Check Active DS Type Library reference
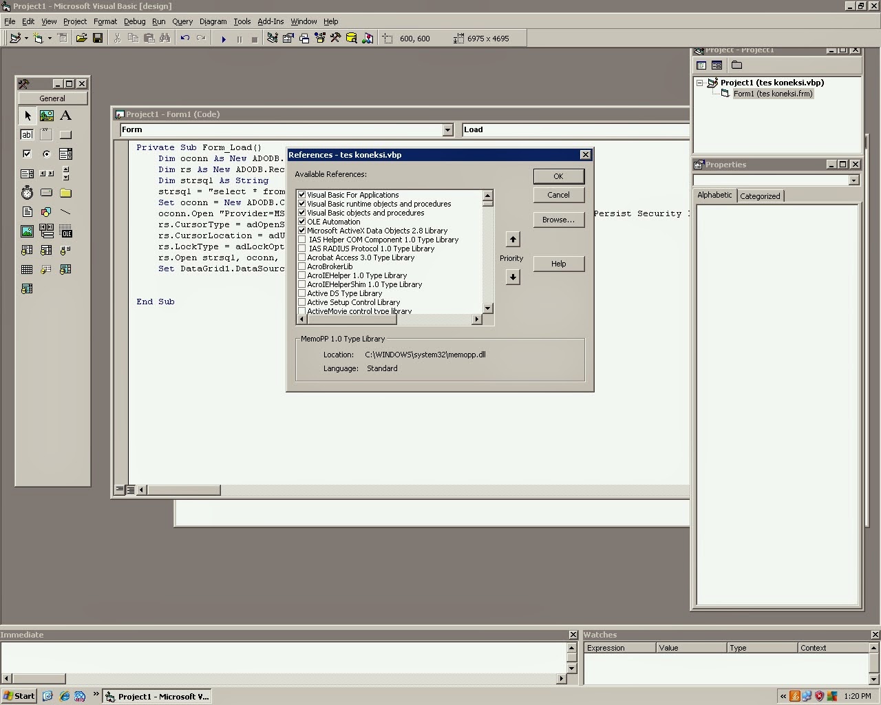This screenshot has width=881, height=705. (x=301, y=293)
